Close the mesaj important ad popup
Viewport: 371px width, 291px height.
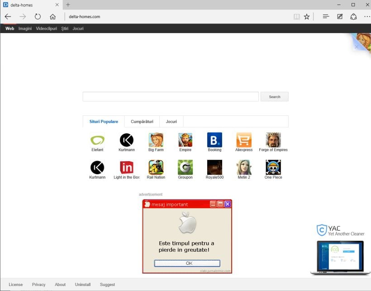tap(228, 204)
